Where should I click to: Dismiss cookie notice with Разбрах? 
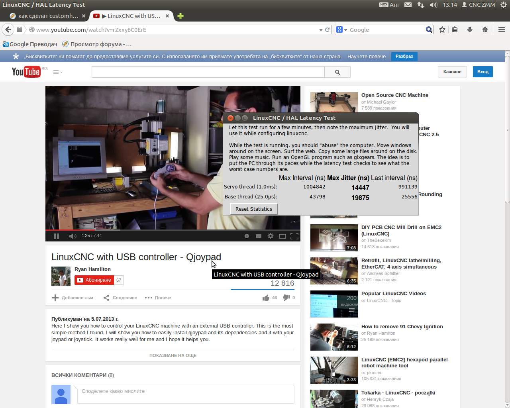404,56
